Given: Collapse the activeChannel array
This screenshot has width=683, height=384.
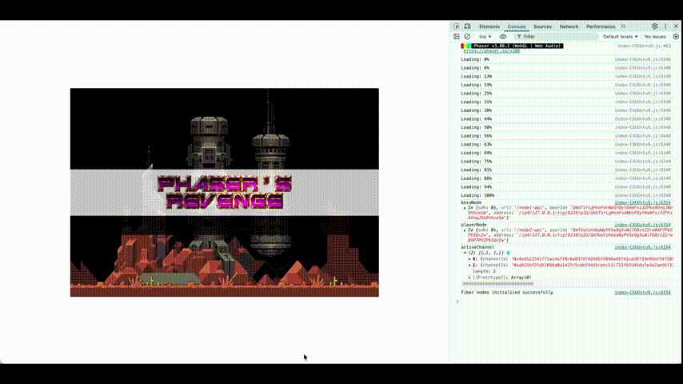Looking at the screenshot, I should (464, 253).
